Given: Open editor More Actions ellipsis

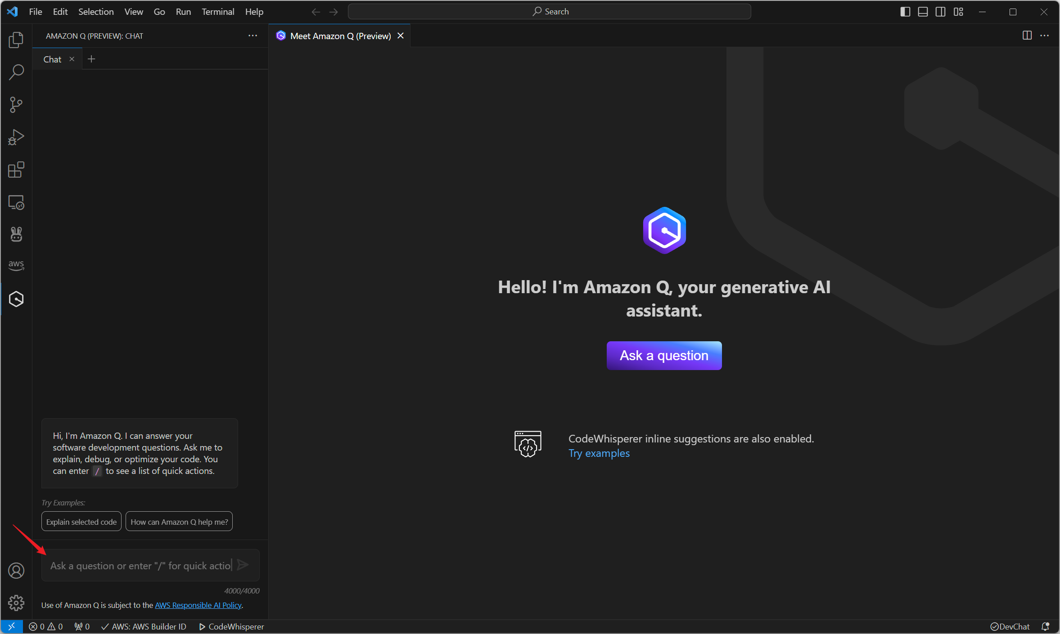Looking at the screenshot, I should click(1045, 36).
